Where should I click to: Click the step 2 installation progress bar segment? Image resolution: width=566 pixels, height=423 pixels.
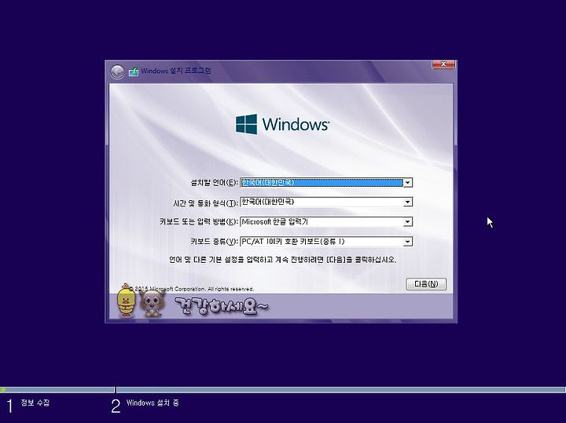pos(340,389)
